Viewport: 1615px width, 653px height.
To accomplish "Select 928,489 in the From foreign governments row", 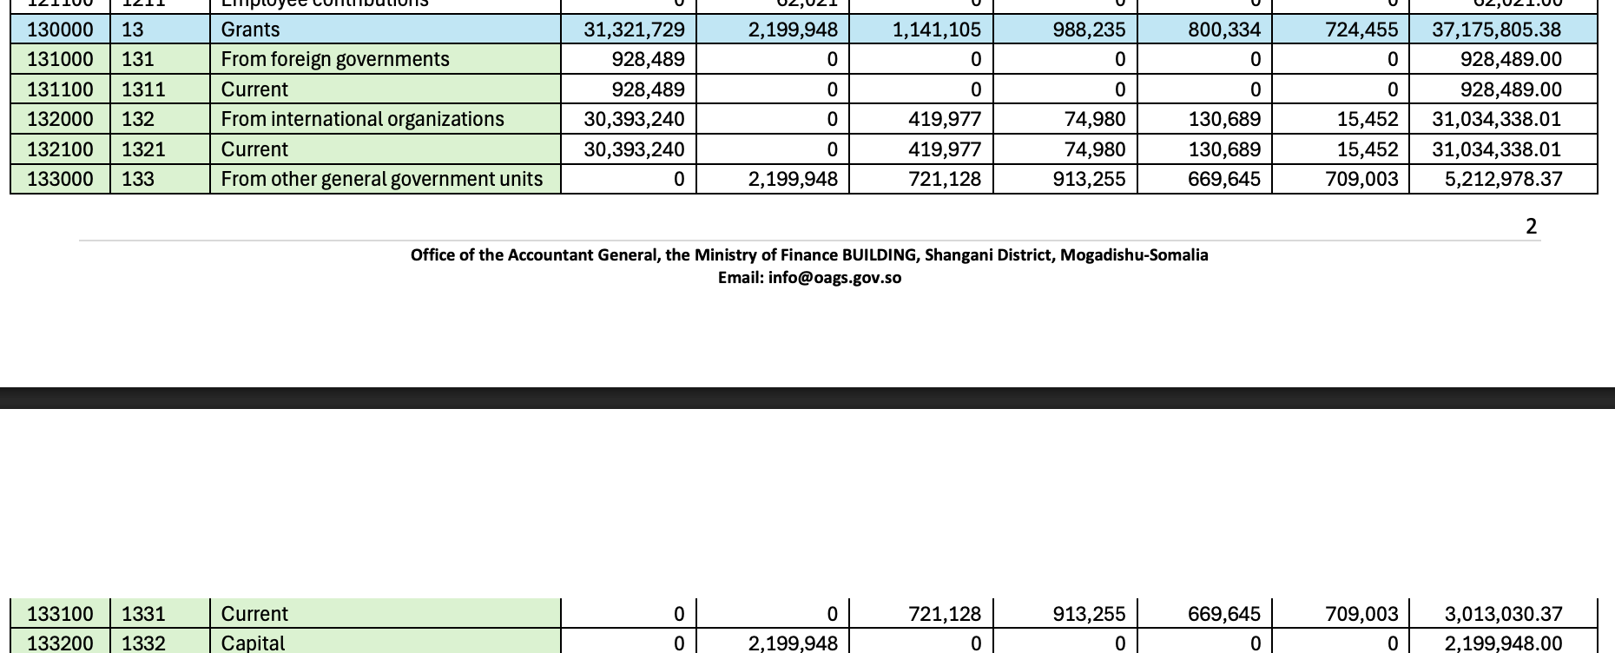I will (649, 59).
